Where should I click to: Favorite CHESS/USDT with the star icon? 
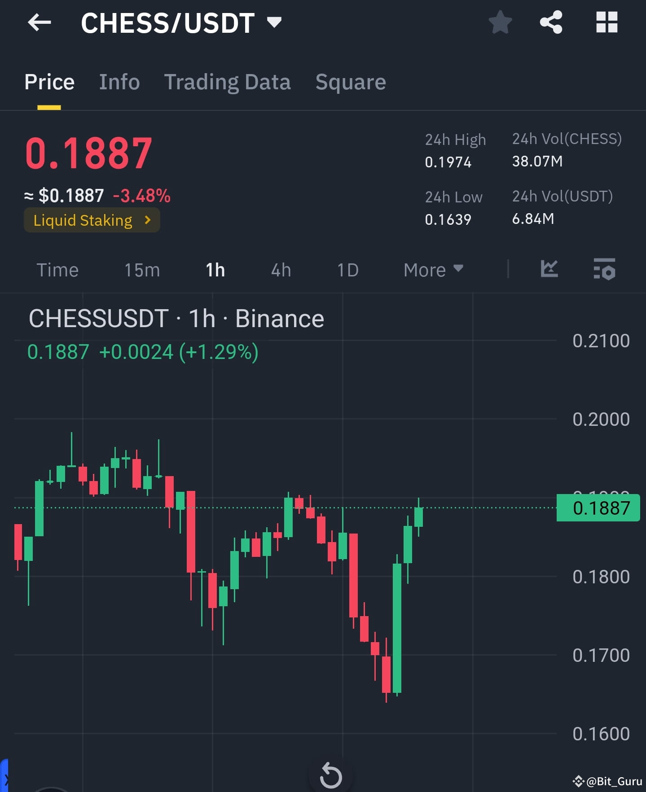[500, 22]
